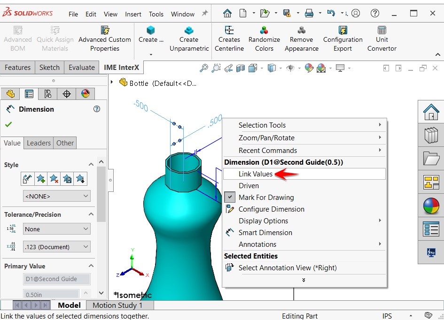Delete dimension style with red x
The height and width of the screenshot is (320, 444).
[x=54, y=179]
